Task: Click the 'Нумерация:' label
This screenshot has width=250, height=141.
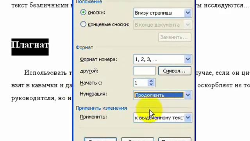Action: pyautogui.click(x=93, y=94)
